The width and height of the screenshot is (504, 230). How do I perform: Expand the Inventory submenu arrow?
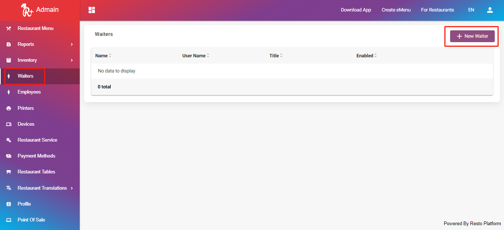point(72,60)
